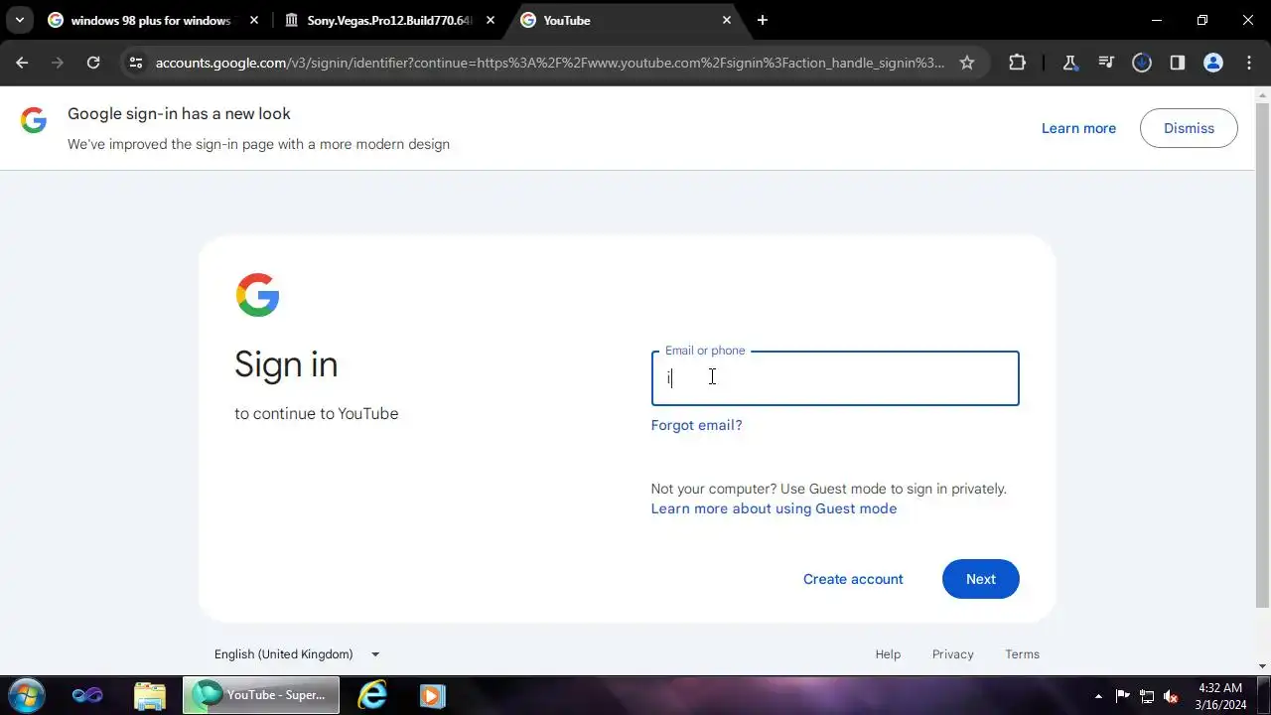Click the Next button
1271x715 pixels.
tap(980, 579)
